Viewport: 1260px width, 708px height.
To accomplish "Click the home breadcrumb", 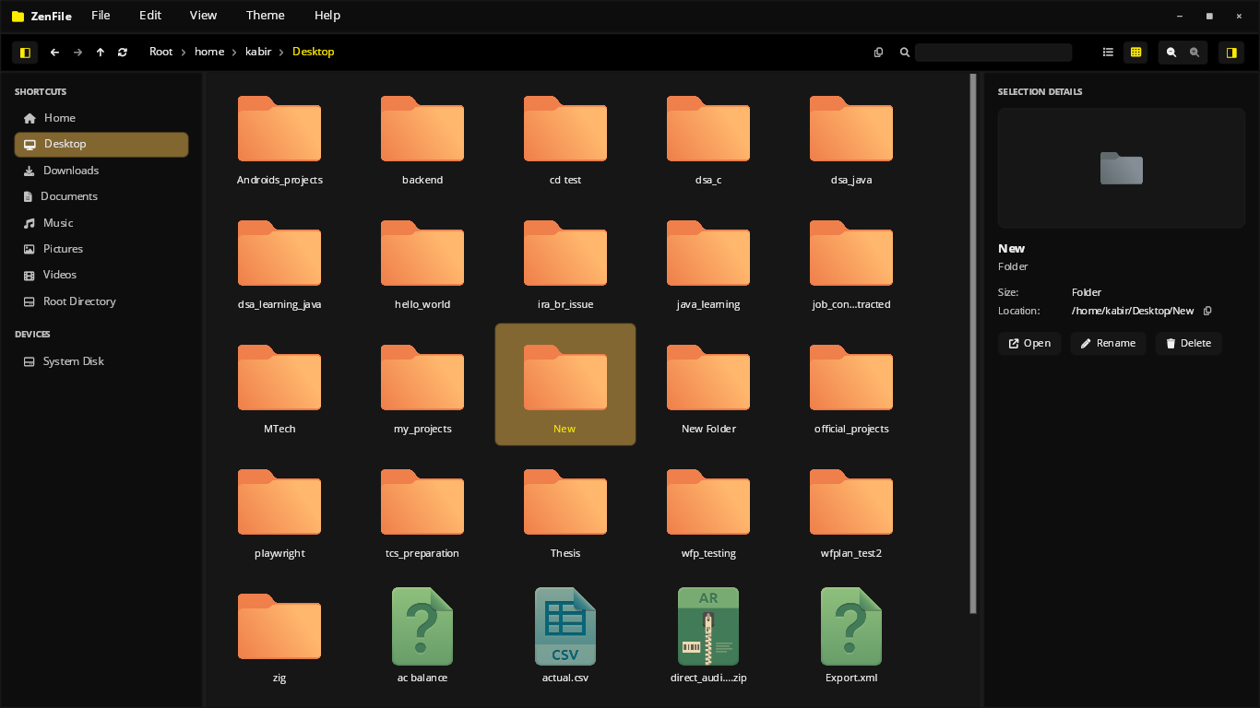I will coord(209,52).
